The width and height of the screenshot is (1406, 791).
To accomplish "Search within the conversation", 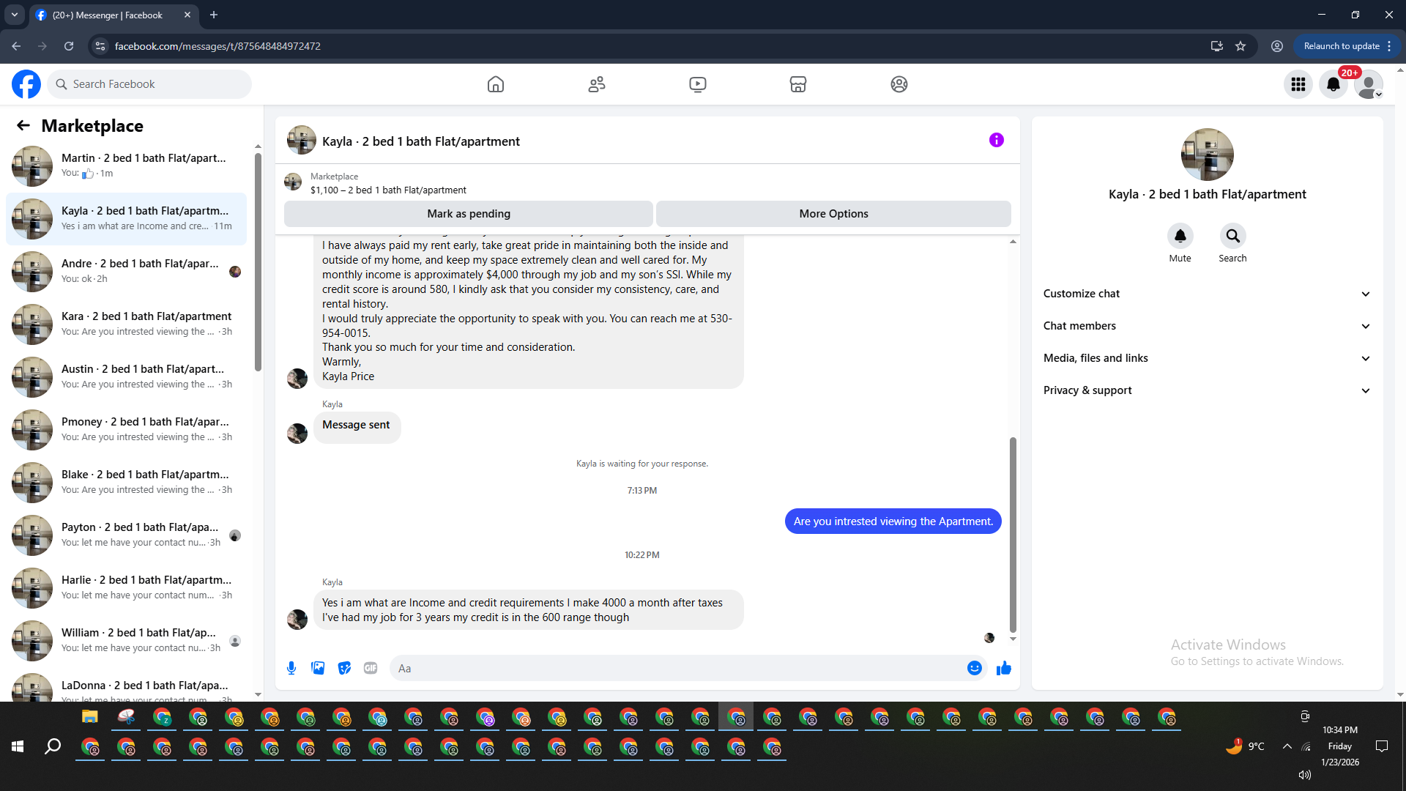I will pos(1232,236).
